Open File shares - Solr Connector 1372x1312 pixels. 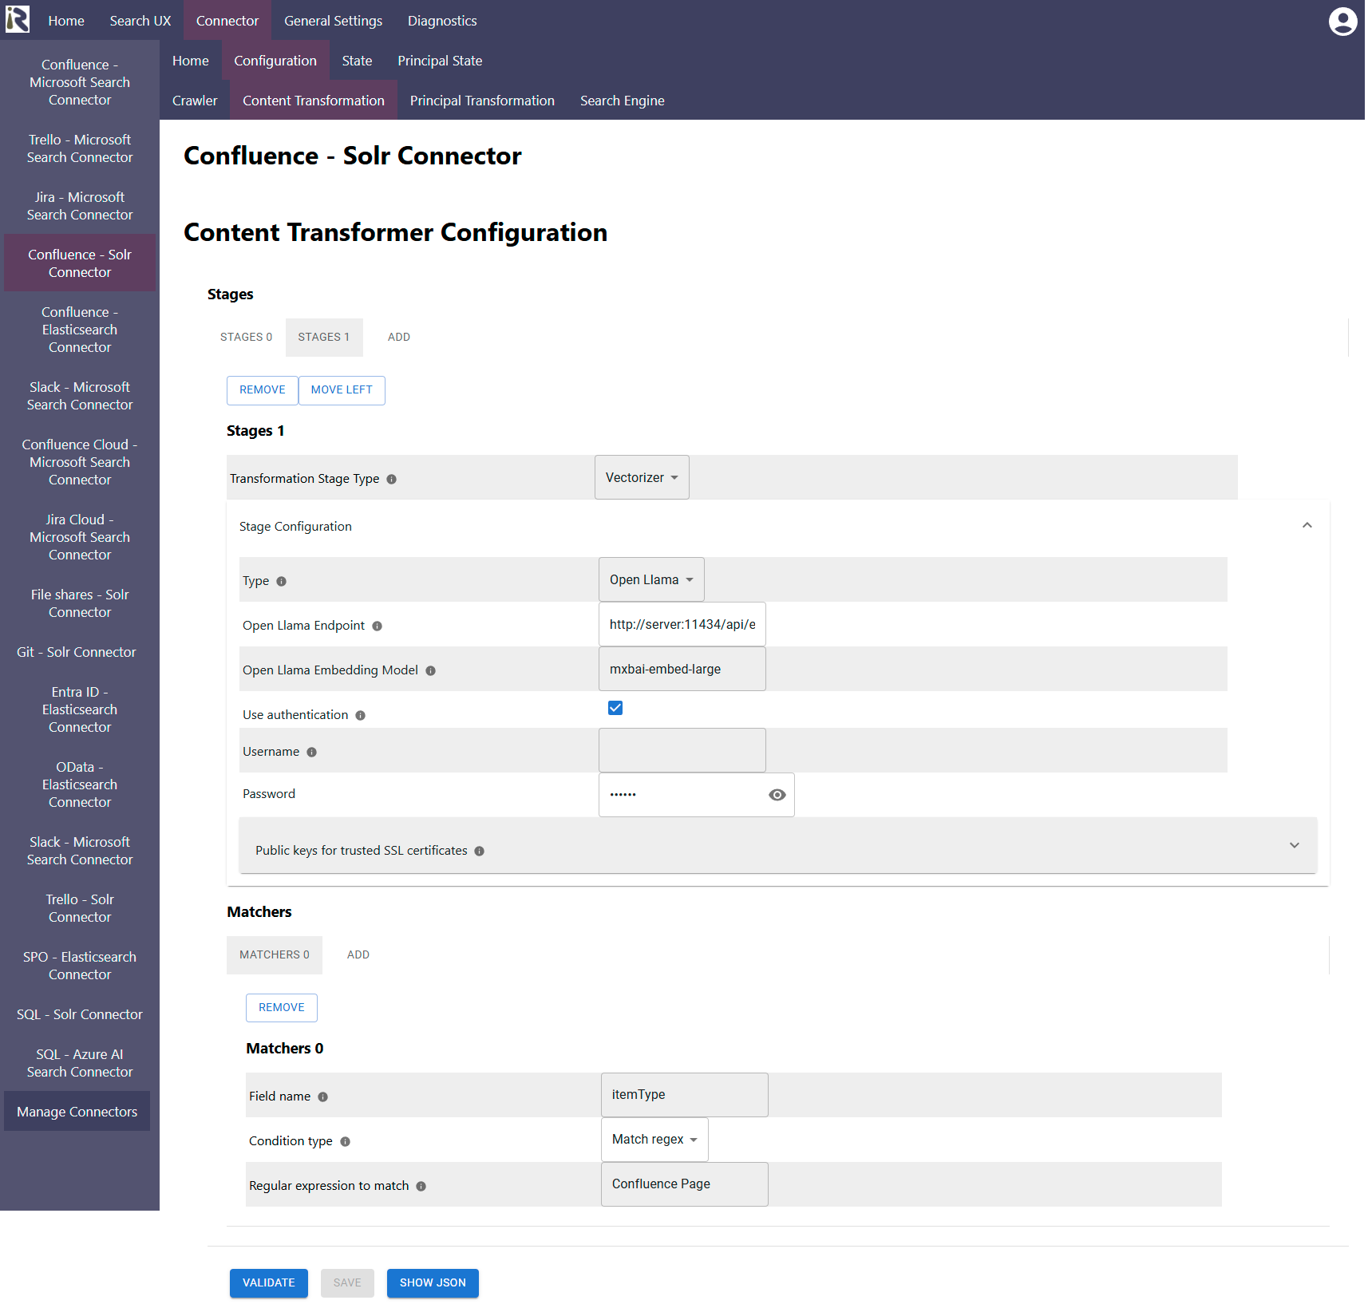pos(80,603)
